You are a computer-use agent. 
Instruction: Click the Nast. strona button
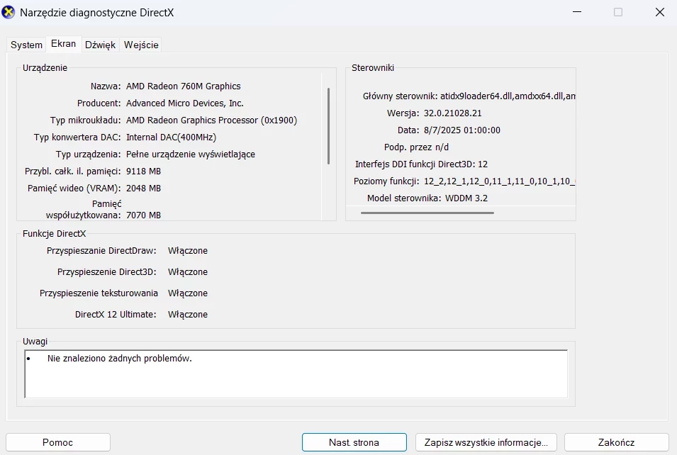(354, 442)
